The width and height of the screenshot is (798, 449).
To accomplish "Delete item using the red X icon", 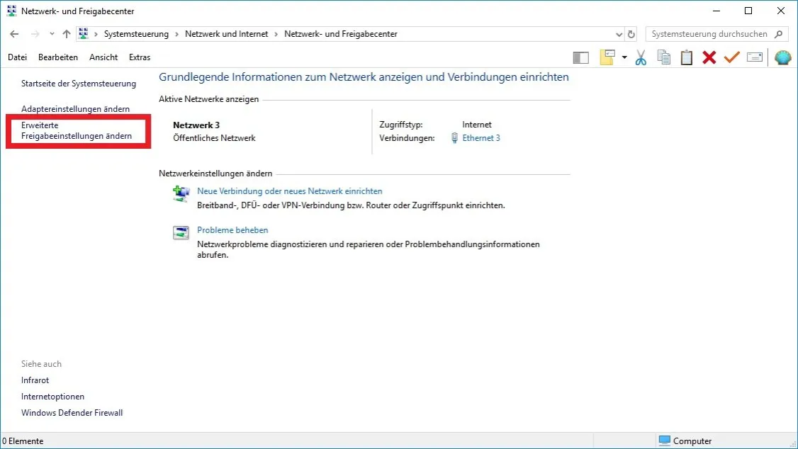I will (709, 57).
